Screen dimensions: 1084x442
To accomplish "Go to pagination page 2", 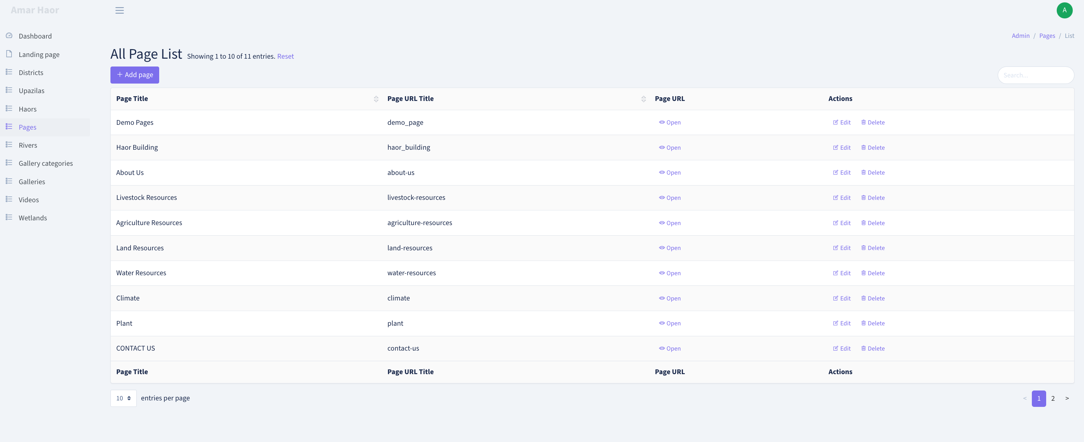I will (1053, 399).
